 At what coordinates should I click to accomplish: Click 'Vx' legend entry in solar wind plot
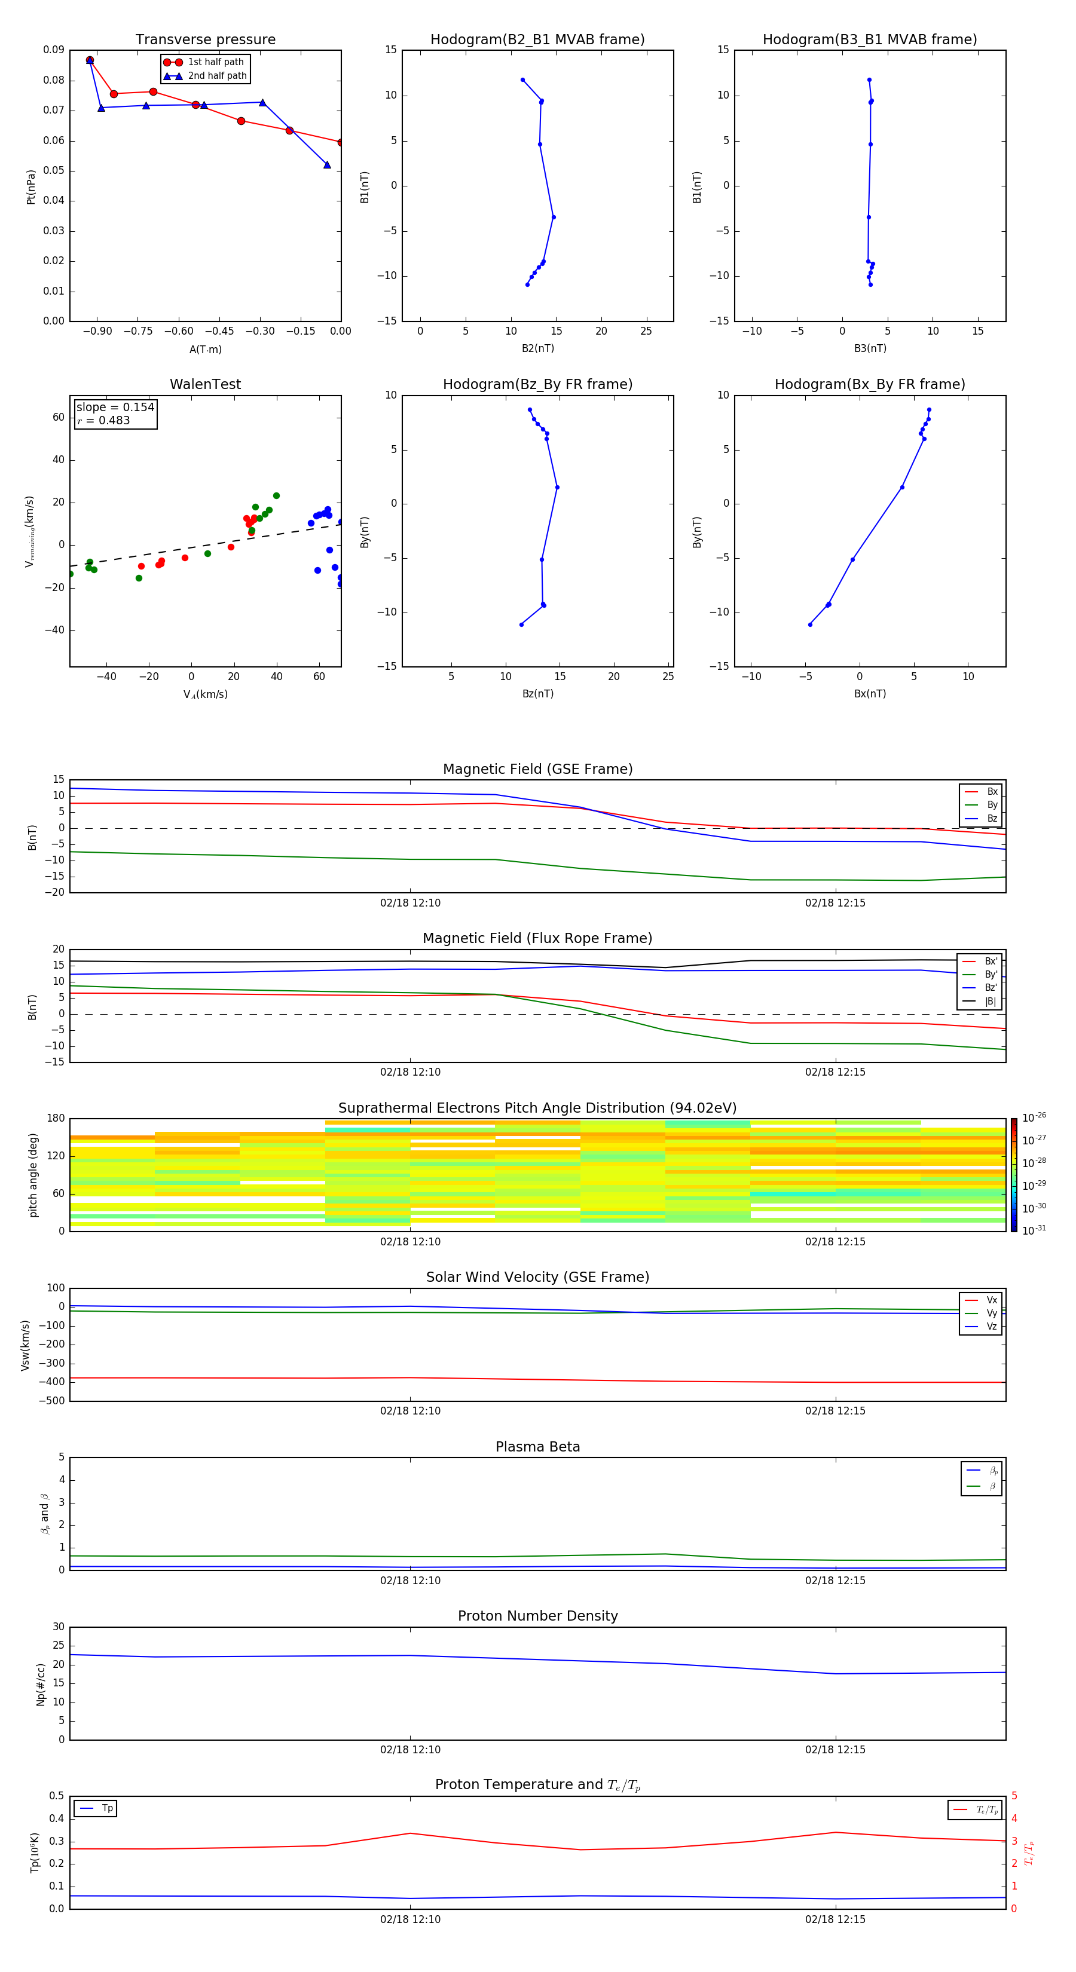pos(982,1300)
